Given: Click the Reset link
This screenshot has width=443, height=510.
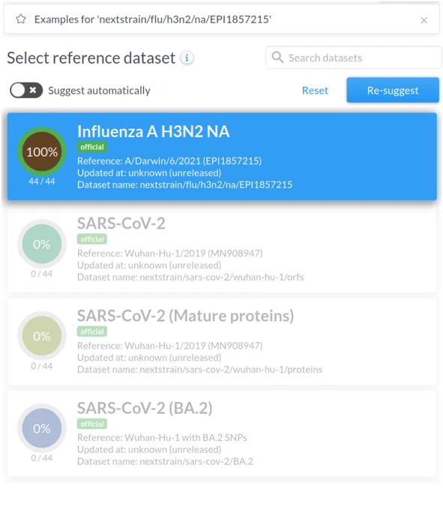Looking at the screenshot, I should pos(315,91).
